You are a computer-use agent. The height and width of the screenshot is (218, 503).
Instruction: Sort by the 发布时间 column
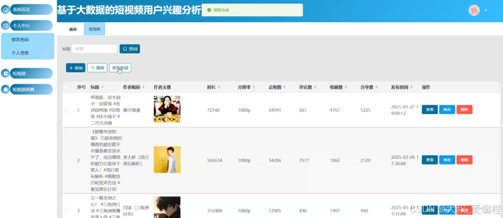point(411,87)
